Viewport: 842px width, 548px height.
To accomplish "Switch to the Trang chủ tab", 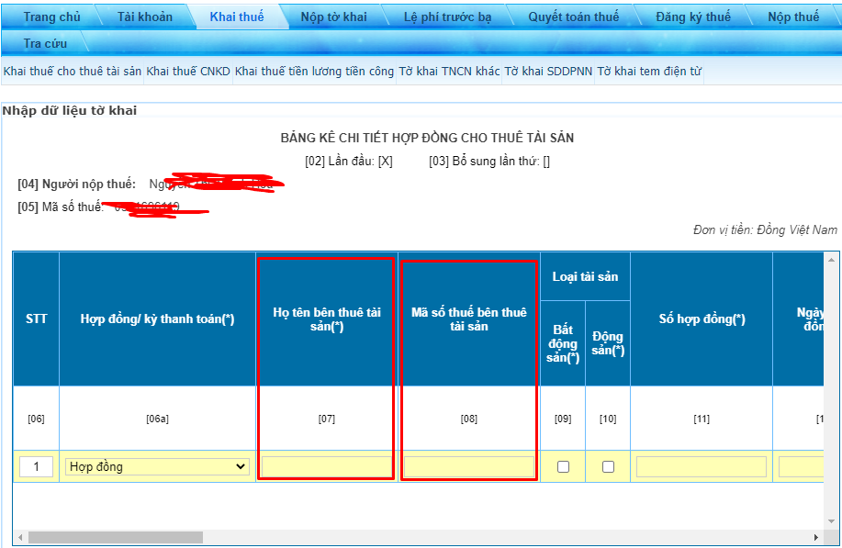I will (51, 17).
